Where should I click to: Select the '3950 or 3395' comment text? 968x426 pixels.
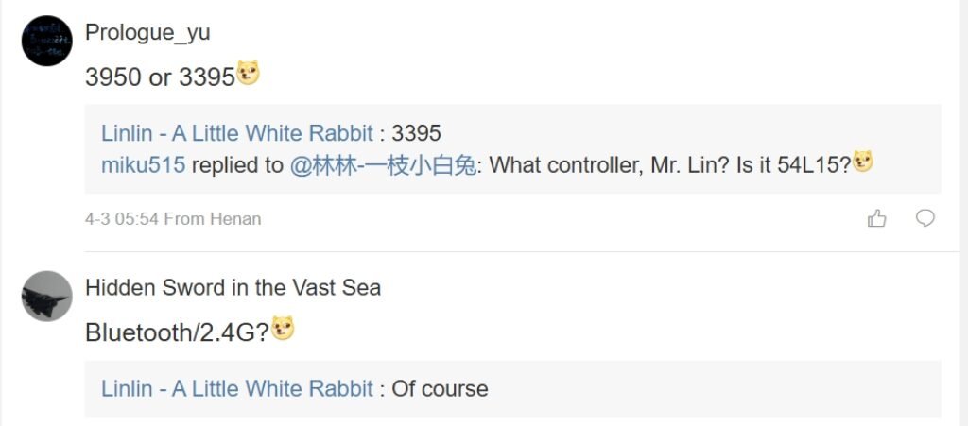[x=159, y=77]
